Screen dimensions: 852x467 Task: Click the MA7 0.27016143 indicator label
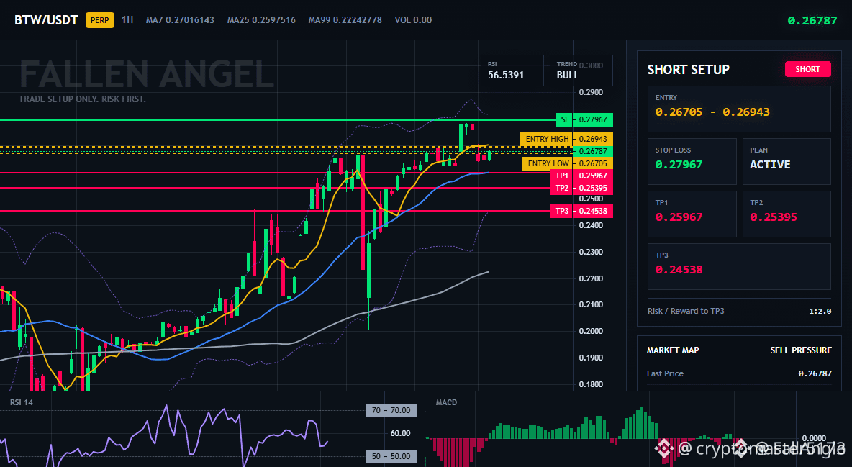click(180, 20)
